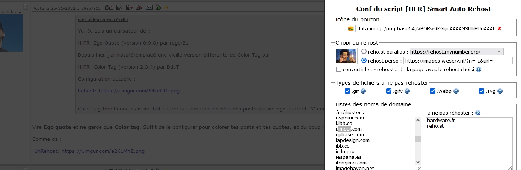
Task: Toggle the 'convertir les reho.st' checkbox
Action: pos(339,70)
